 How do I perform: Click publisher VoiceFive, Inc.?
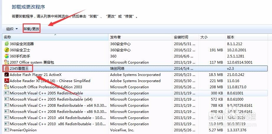click(122, 130)
